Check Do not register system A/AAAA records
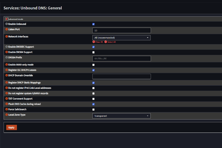Viewport: 222px width, 148px height. point(94,94)
